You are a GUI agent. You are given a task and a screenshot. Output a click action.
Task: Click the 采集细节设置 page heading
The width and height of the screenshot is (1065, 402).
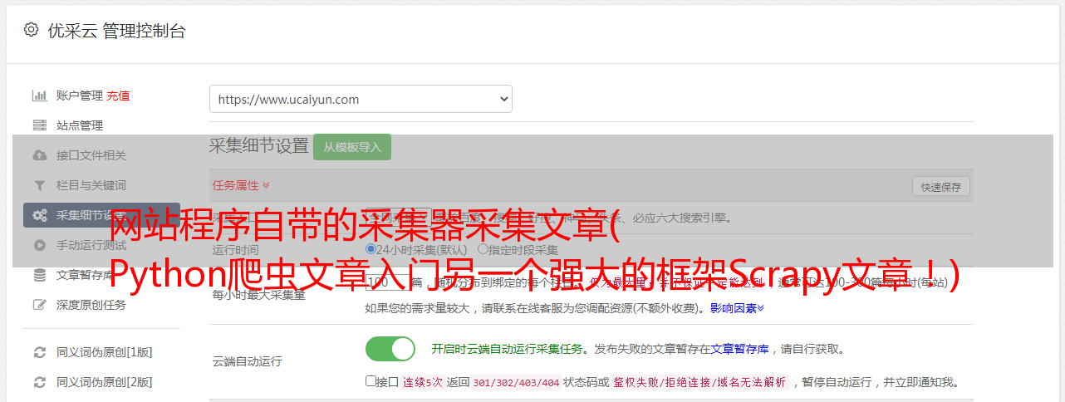[258, 146]
